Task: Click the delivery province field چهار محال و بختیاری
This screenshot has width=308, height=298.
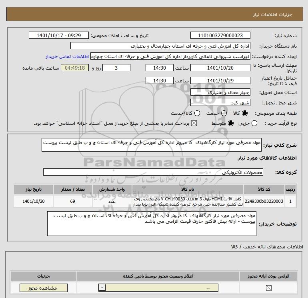Action: point(220,92)
